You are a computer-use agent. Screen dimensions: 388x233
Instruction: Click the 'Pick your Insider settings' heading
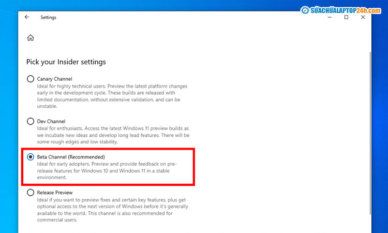click(x=66, y=62)
